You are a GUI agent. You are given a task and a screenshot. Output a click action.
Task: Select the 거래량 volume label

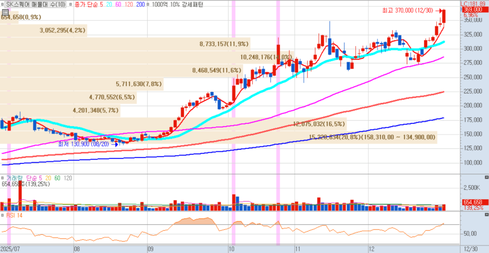pos(15,178)
